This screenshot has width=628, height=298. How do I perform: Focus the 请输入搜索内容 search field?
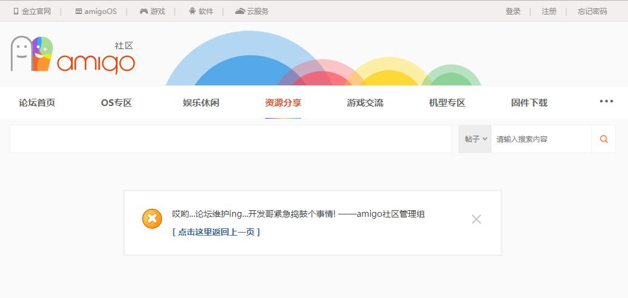[541, 139]
